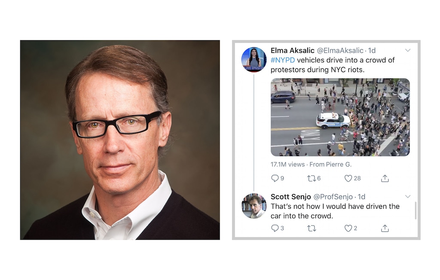Viewport: 440px width, 280px height.
Task: Open Elma Aksalic's profile avatar
Action: pyautogui.click(x=254, y=59)
